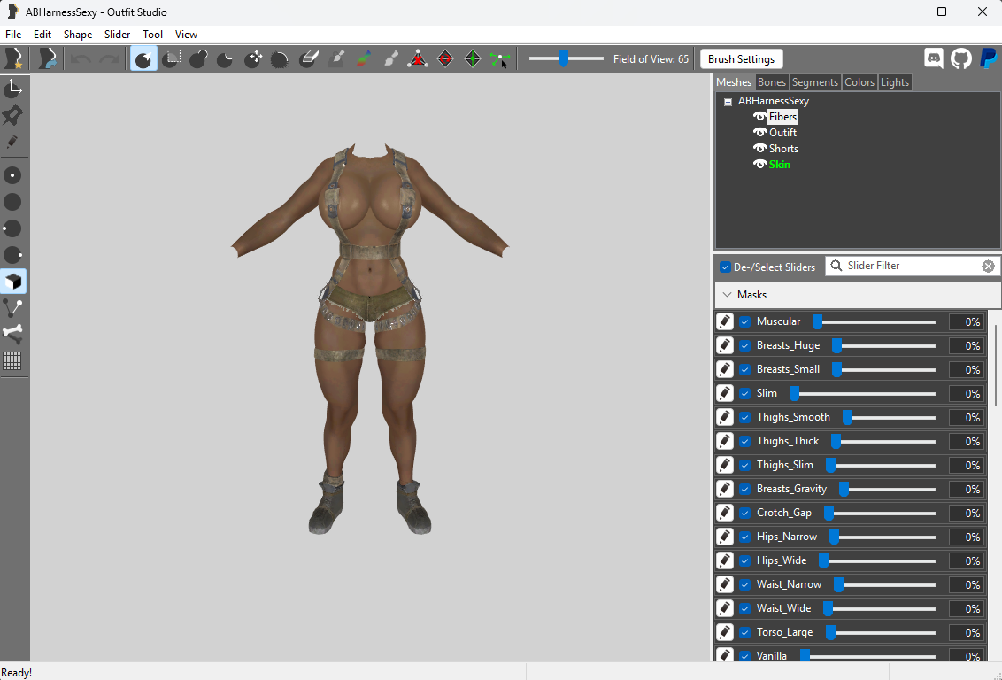This screenshot has width=1002, height=680.
Task: Open Brush Settings button
Action: [x=741, y=58]
